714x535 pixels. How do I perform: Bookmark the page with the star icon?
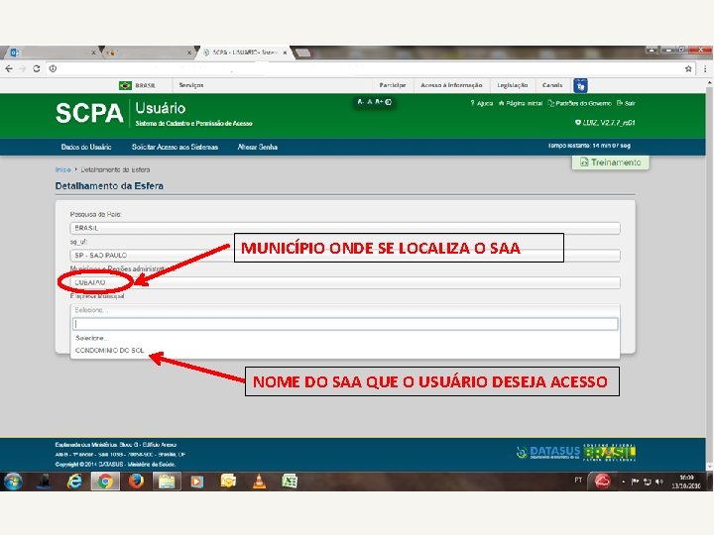pyautogui.click(x=688, y=68)
